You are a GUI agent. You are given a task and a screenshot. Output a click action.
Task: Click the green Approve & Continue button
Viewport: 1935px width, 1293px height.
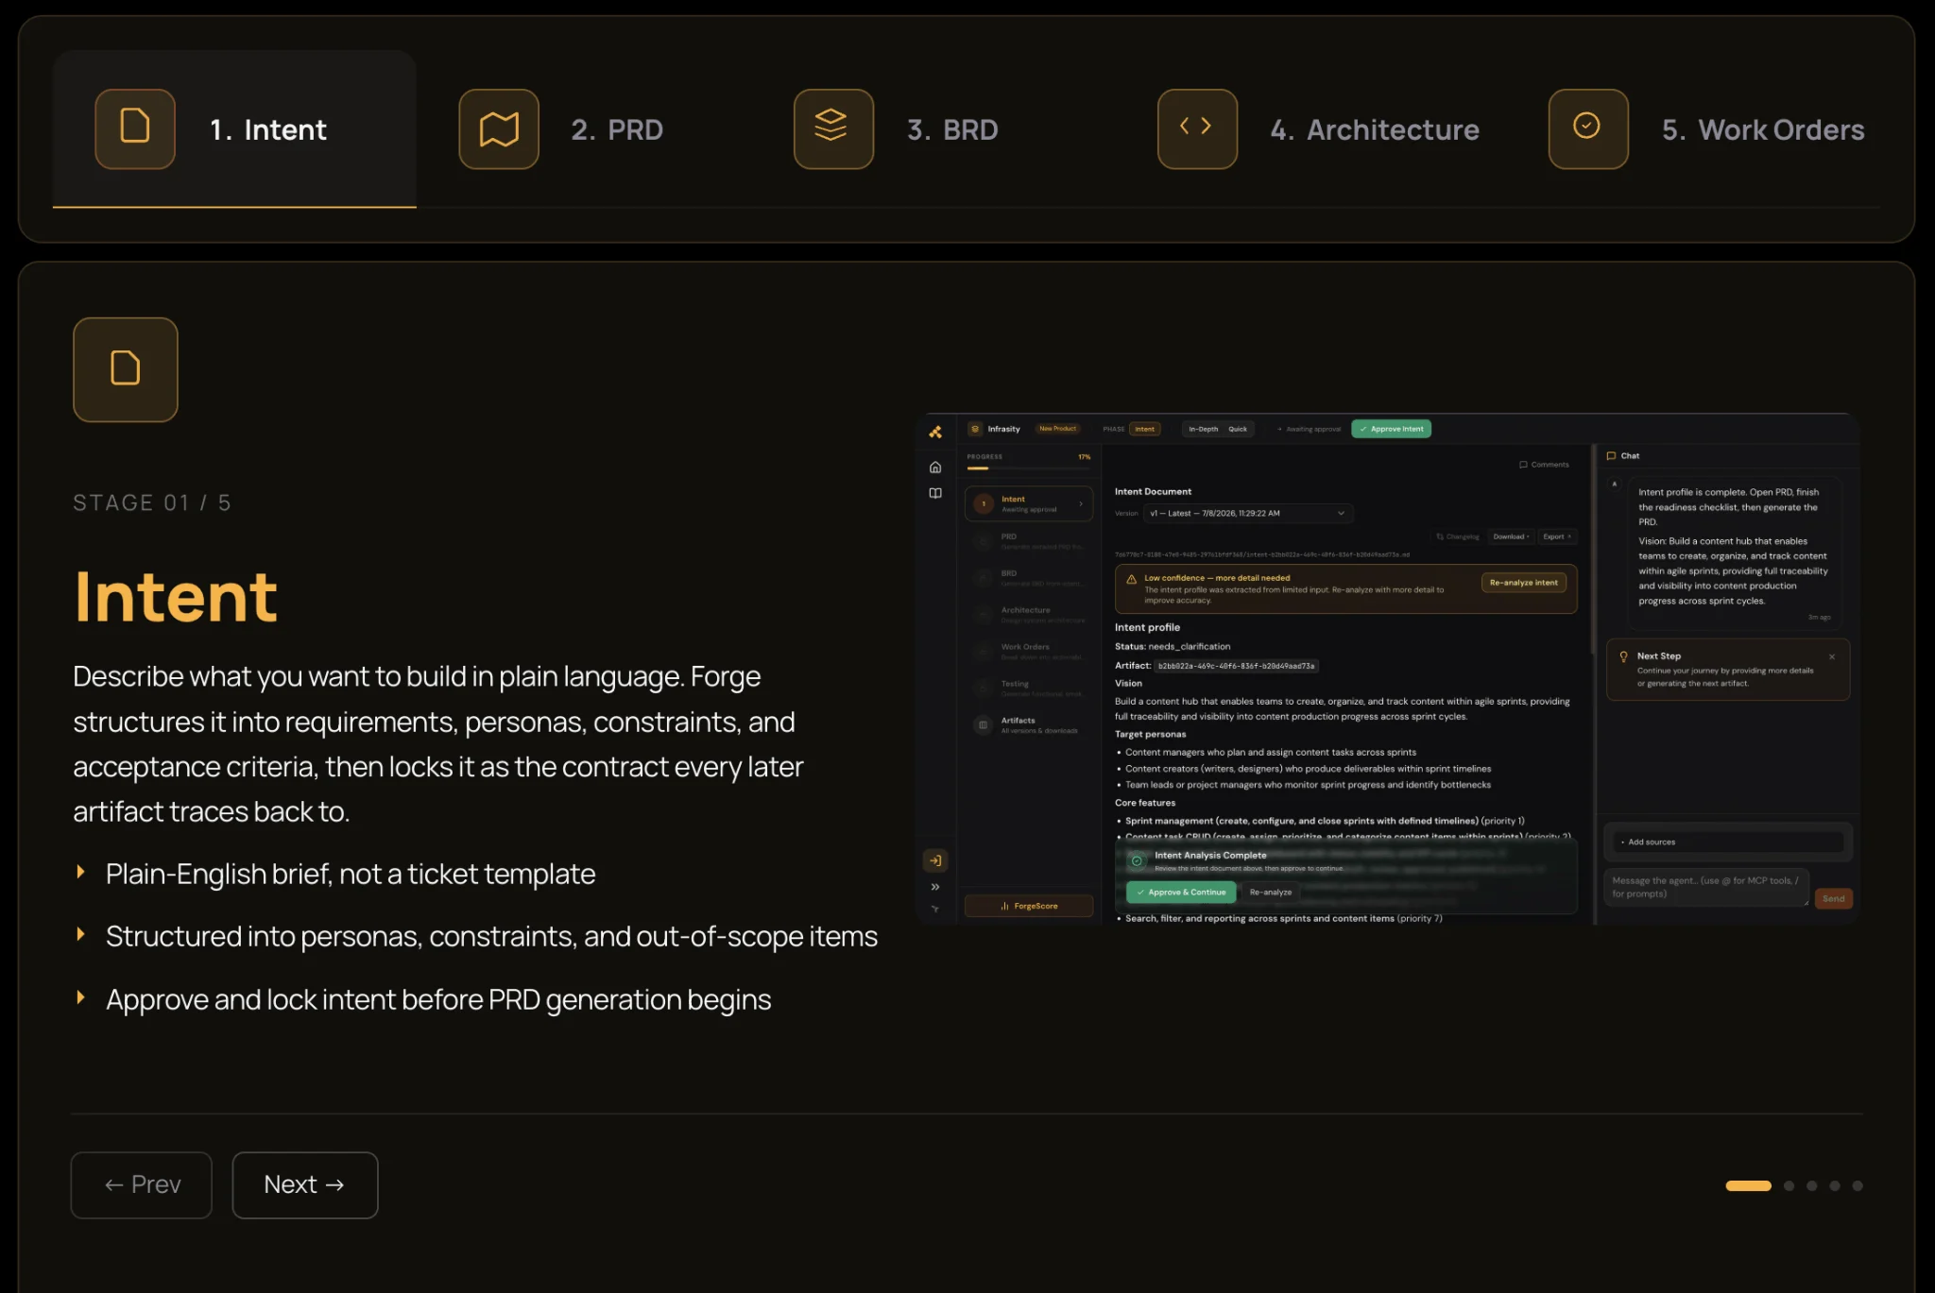pos(1181,892)
